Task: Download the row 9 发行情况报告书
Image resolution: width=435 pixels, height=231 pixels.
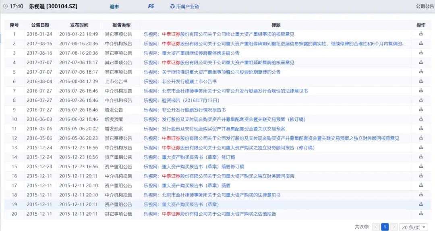Action: coord(421,109)
